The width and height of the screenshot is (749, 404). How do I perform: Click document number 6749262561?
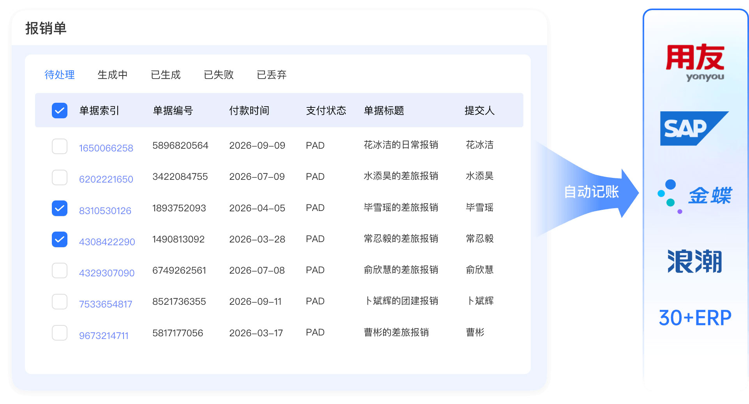[179, 271]
